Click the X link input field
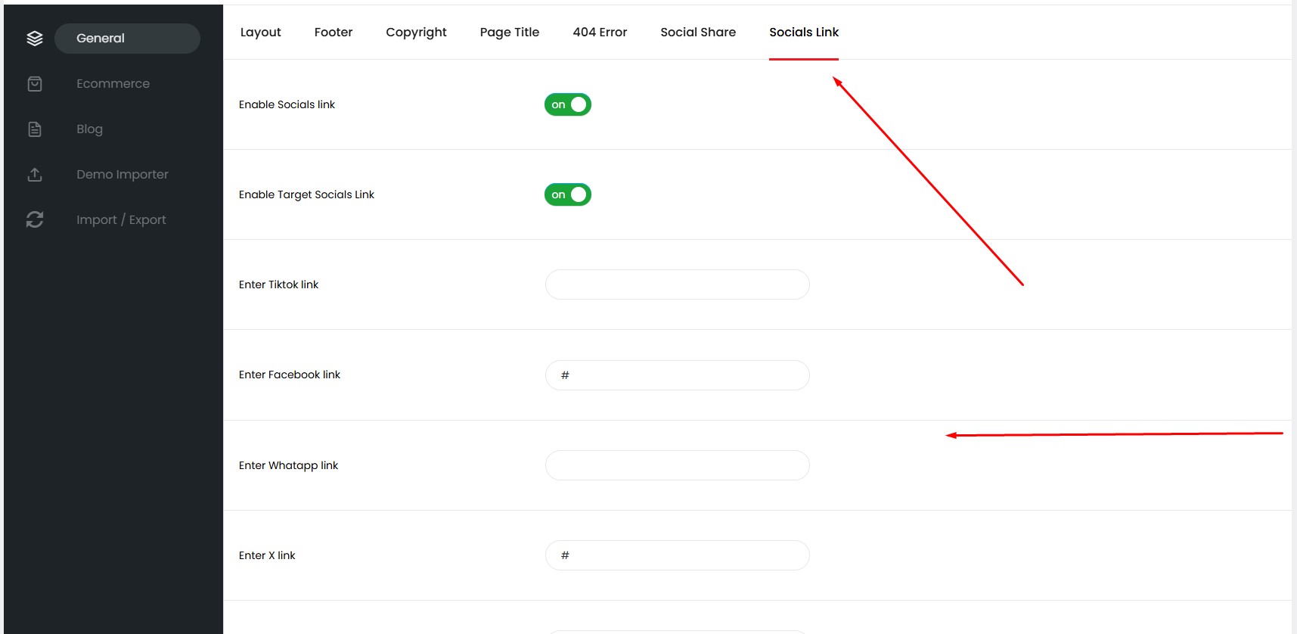Viewport: 1297px width, 634px height. tap(677, 555)
